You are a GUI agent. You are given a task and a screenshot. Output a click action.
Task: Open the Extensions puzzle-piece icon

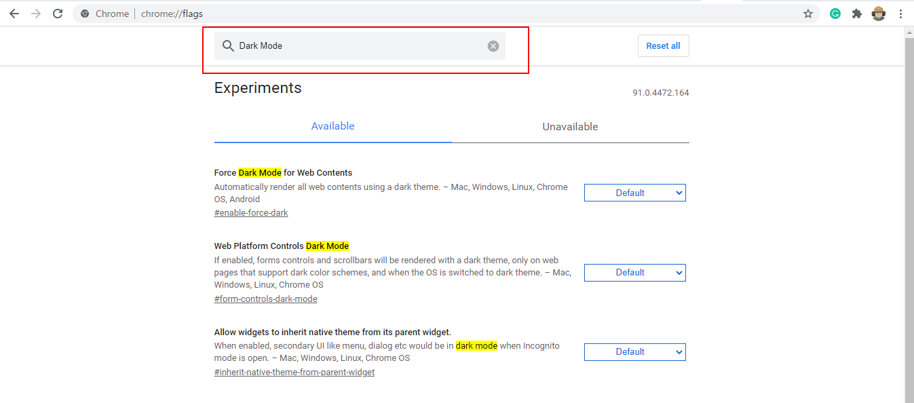click(x=856, y=13)
